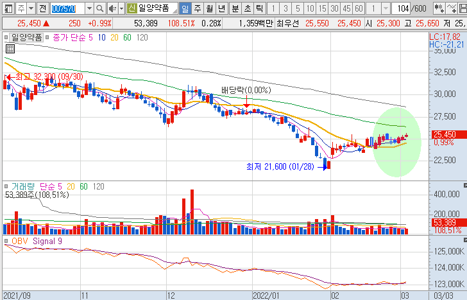467x300 pixels.
Task: Click the 03/03 date at bottom right
Action: point(443,296)
